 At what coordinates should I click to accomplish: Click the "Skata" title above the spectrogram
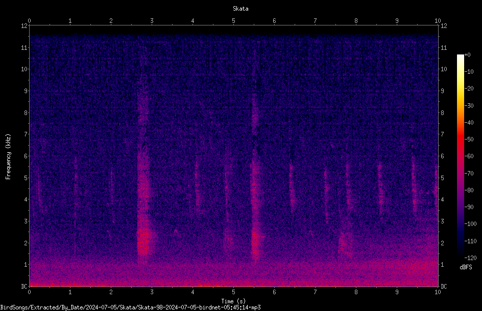tap(240, 9)
